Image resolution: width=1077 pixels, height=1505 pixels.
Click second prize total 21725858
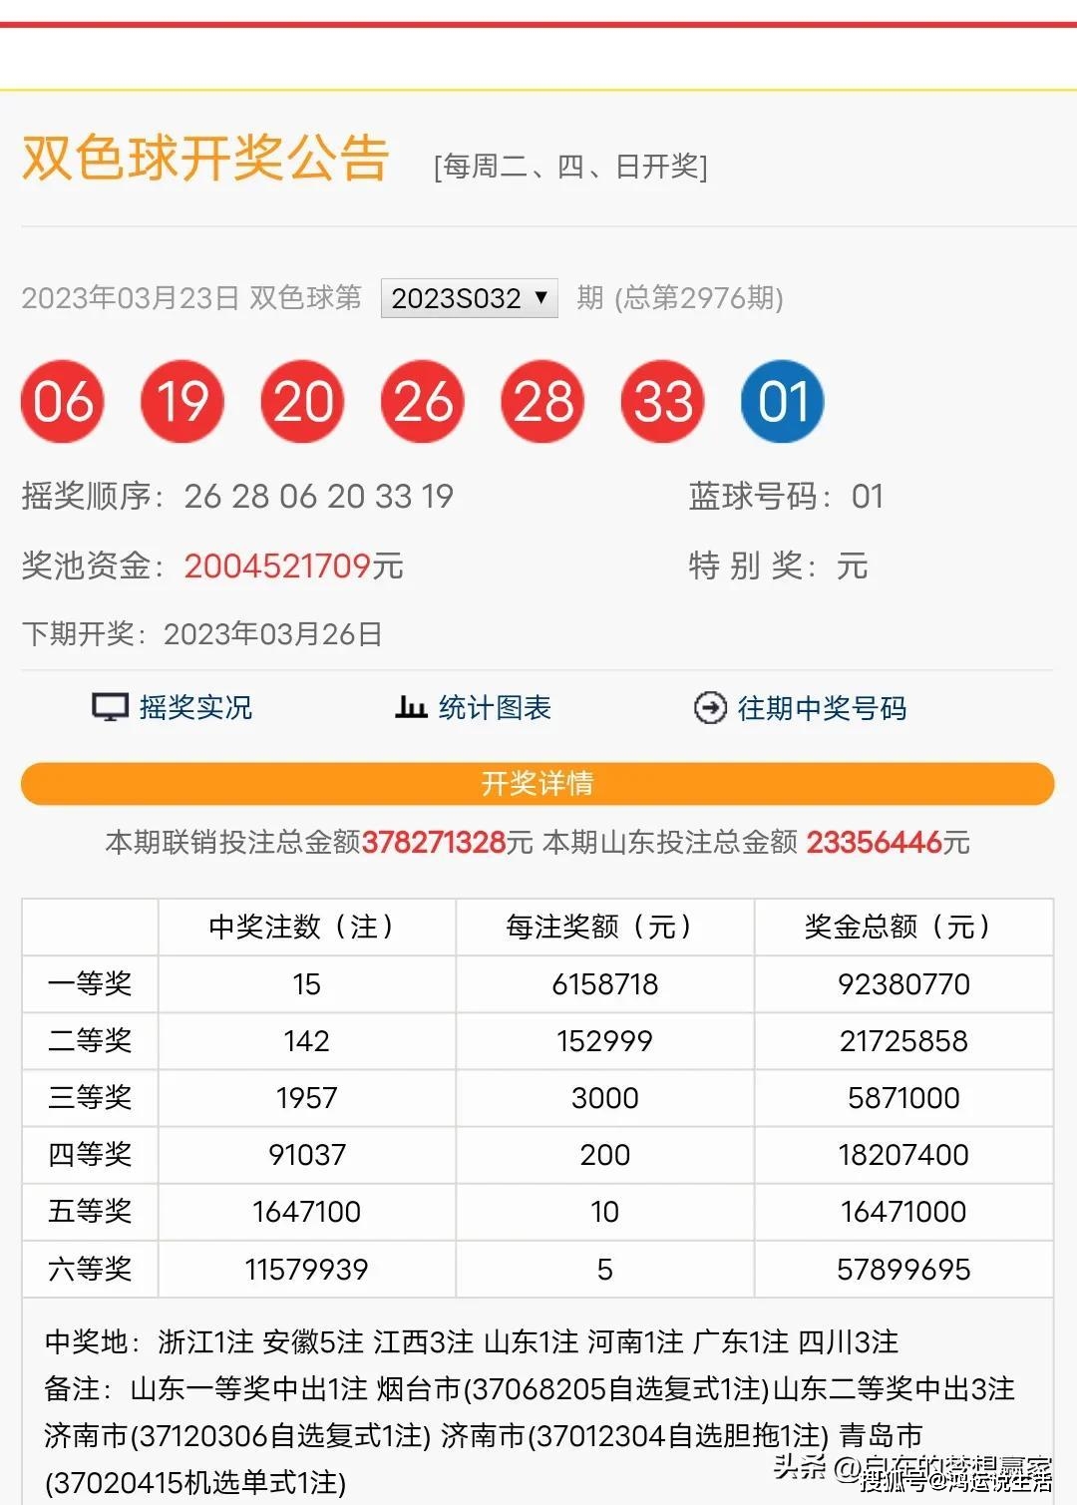coord(903,1041)
